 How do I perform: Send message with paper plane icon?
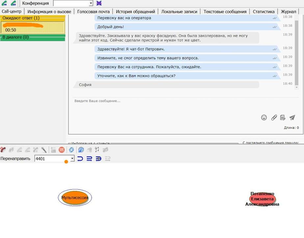click(292, 118)
